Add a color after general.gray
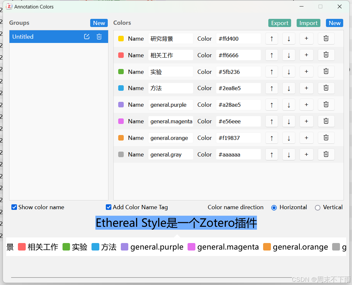Screen dimensions: 352x285 click(306, 155)
